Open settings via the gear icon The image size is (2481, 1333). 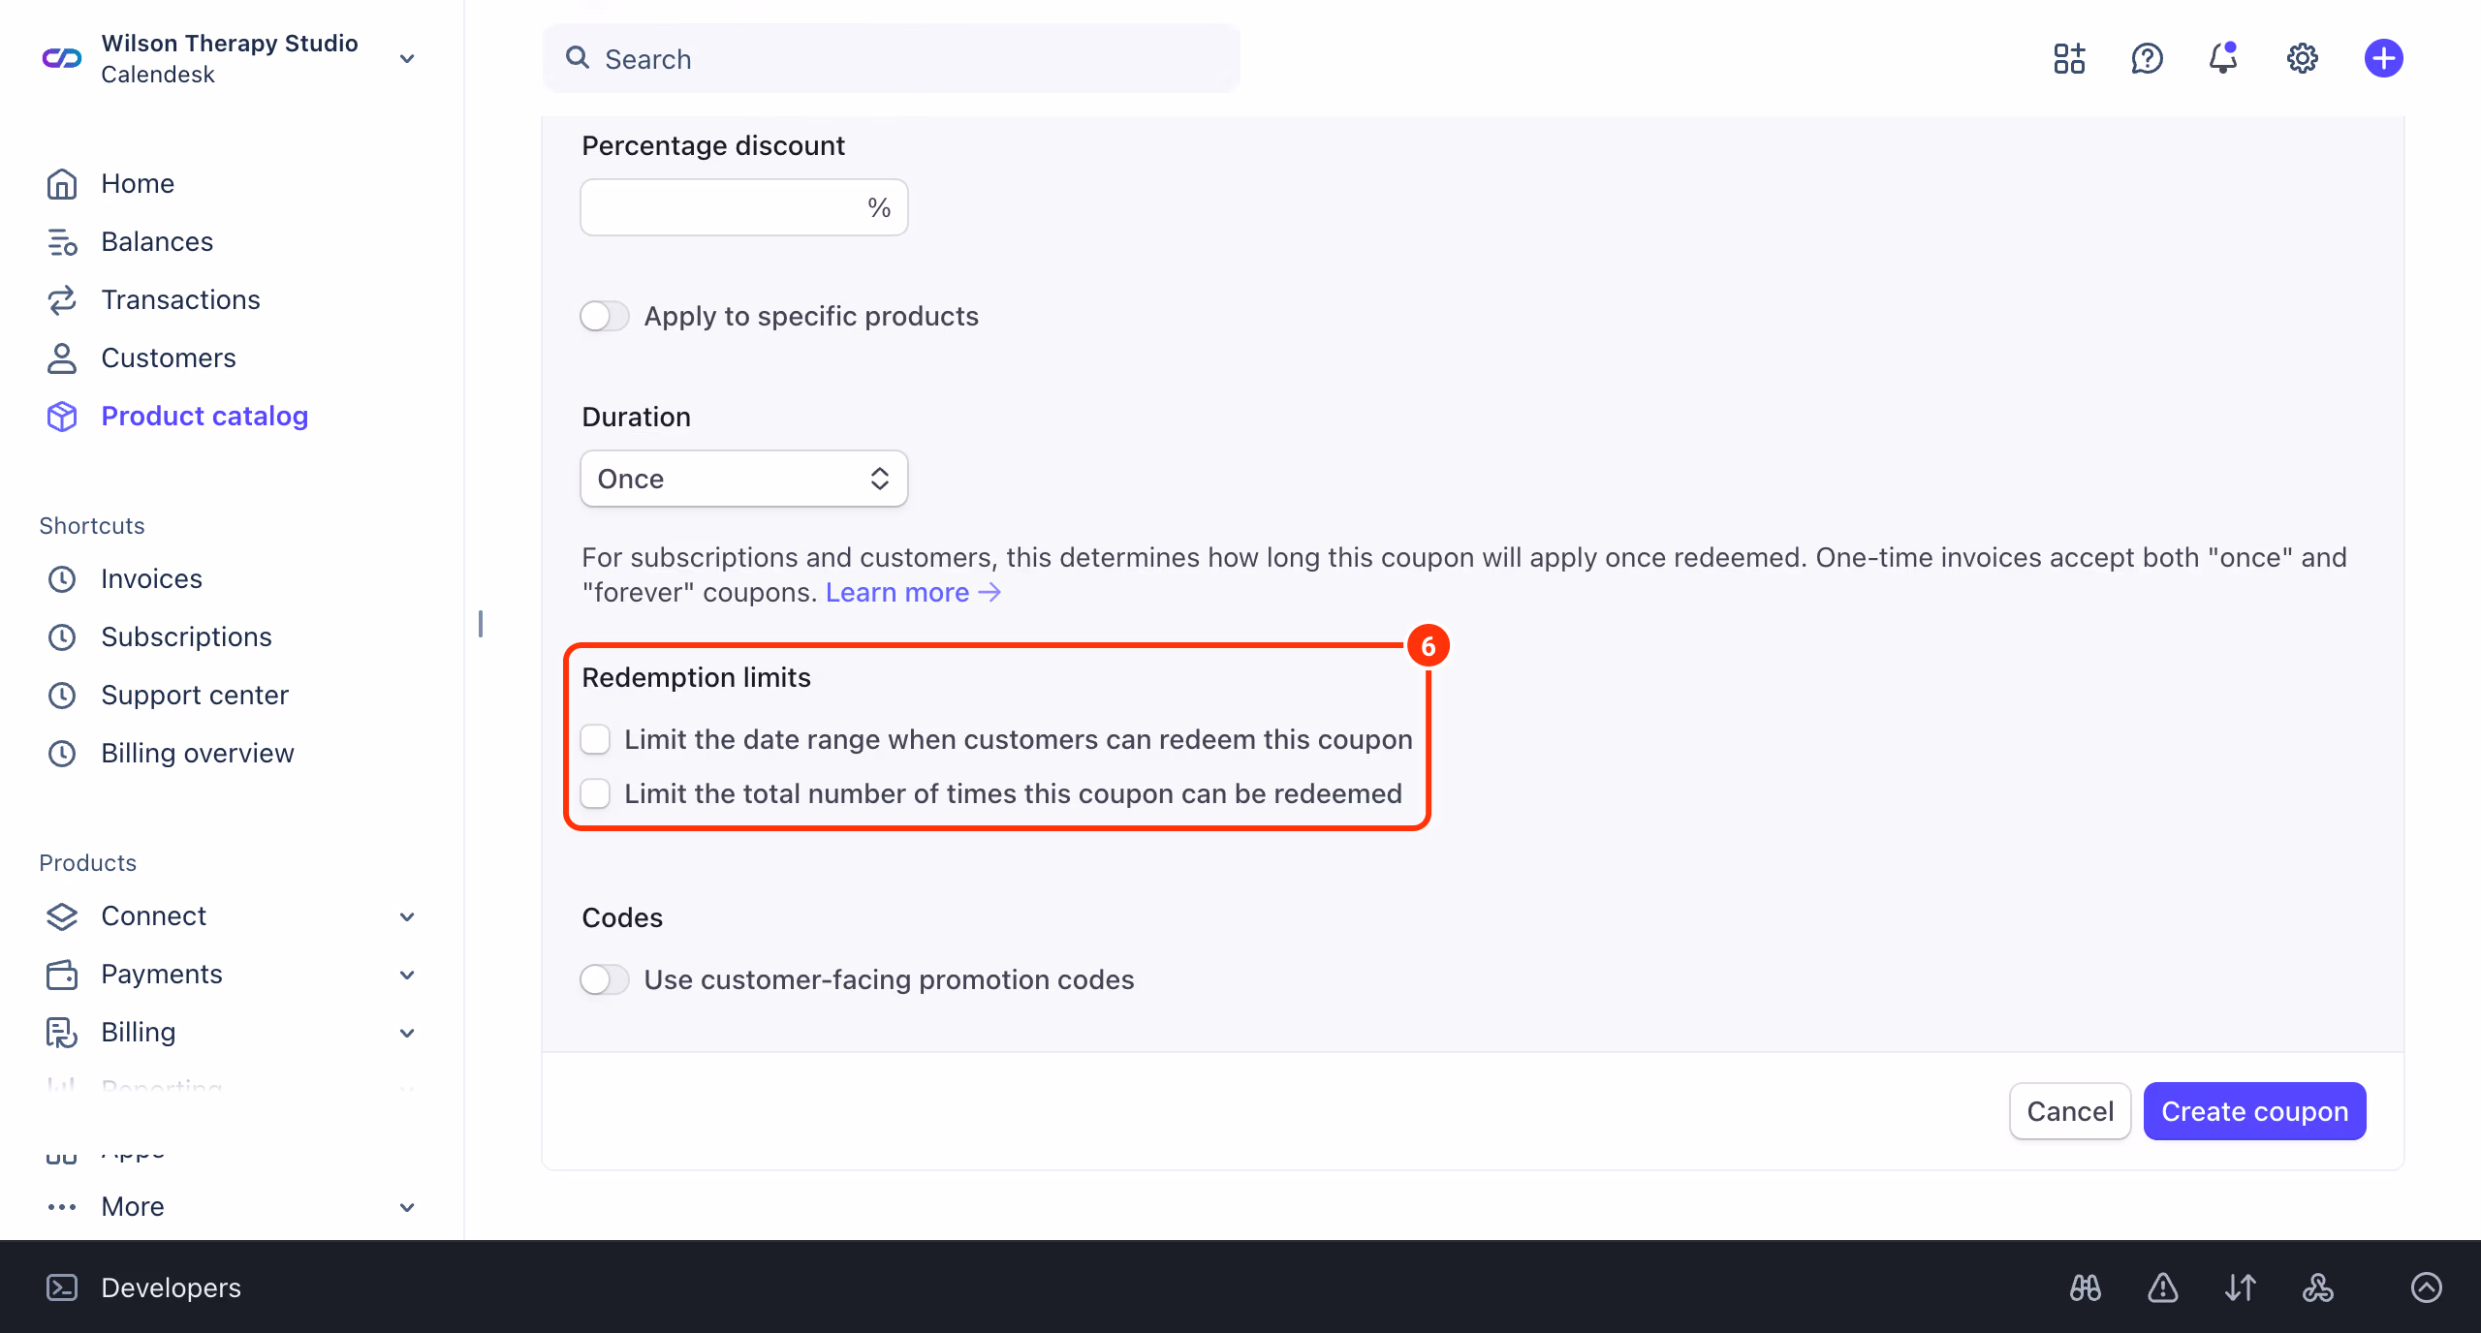pyautogui.click(x=2303, y=58)
